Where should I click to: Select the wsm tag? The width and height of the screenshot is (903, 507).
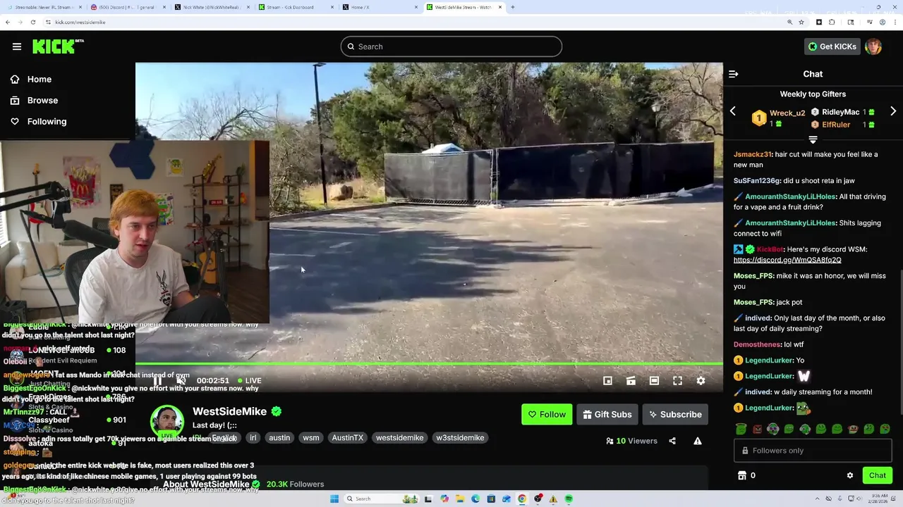(x=311, y=438)
